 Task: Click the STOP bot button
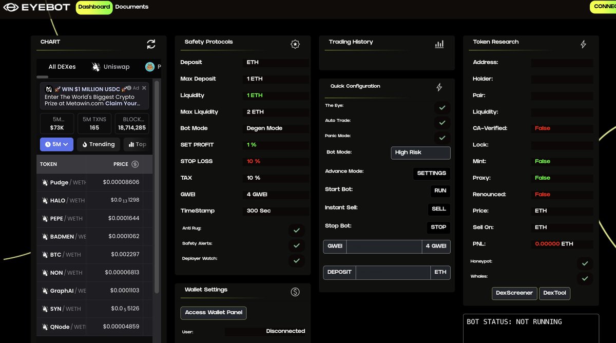pyautogui.click(x=438, y=227)
